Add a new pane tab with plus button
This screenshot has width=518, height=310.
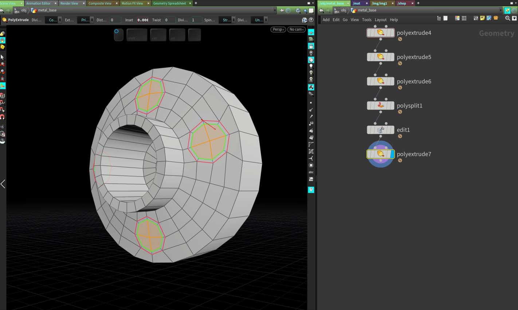tap(196, 3)
